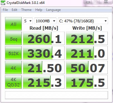Click the Write [MB/s] column header
This screenshot has width=113, height=103.
87,28
